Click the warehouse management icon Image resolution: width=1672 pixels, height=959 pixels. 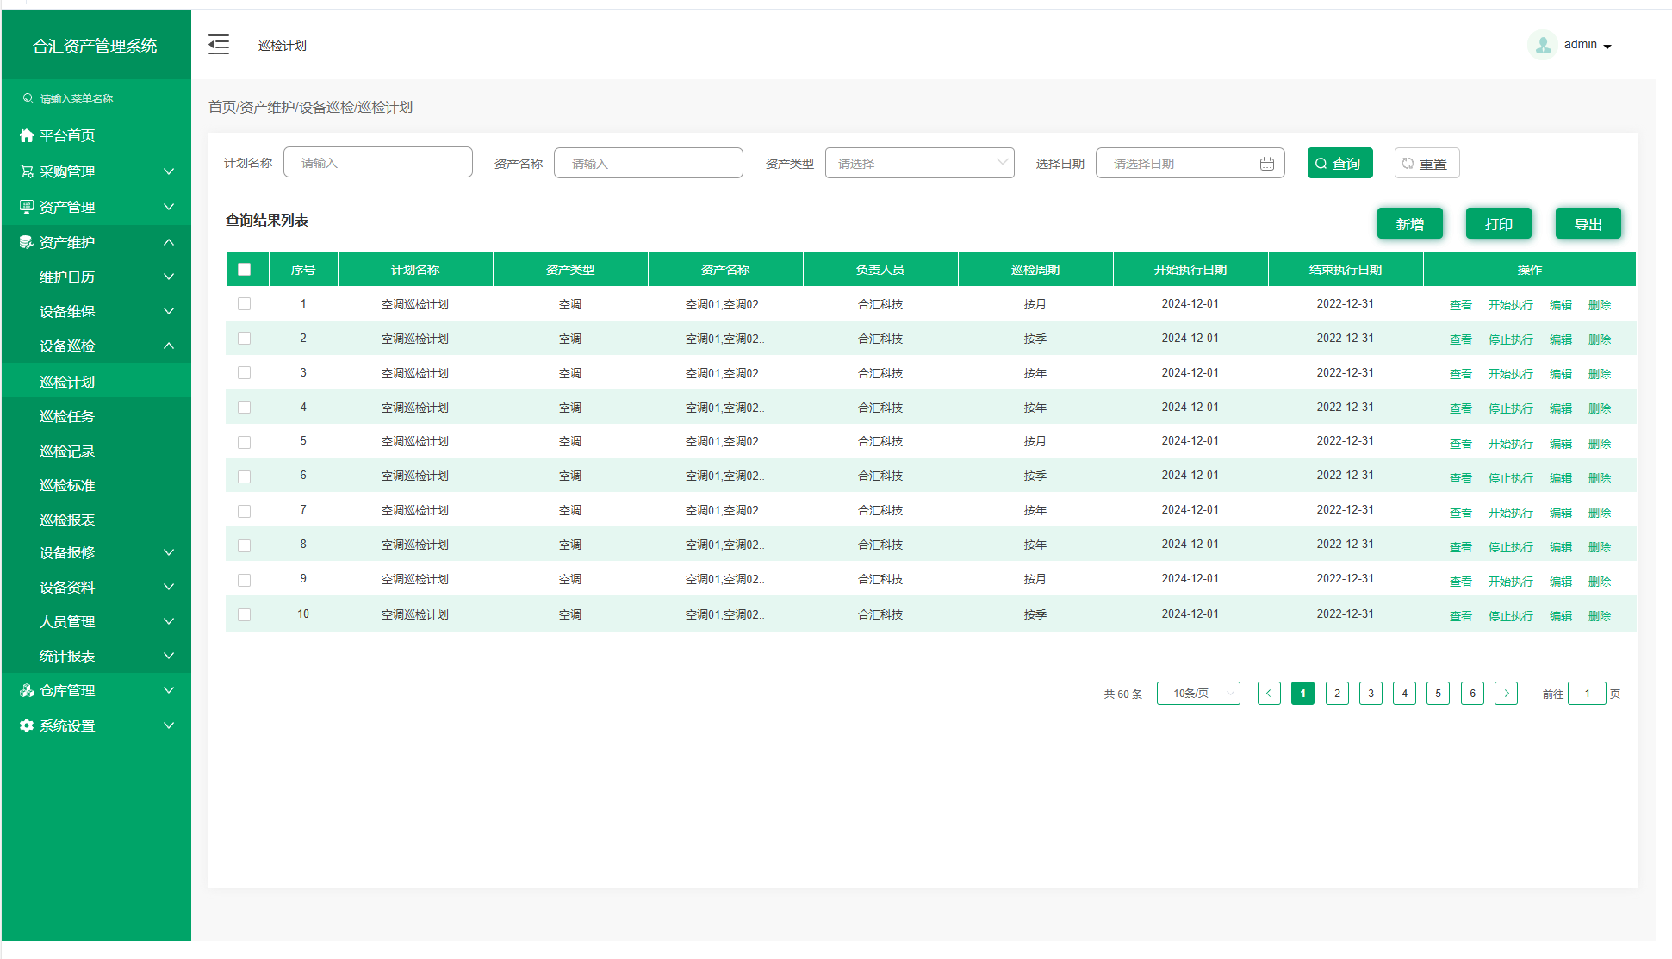27,690
